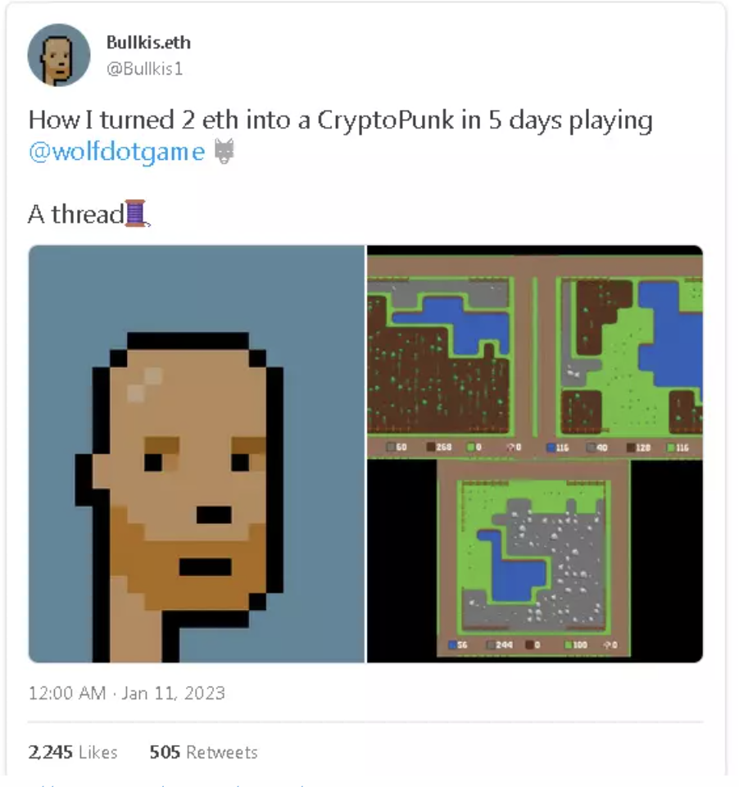Click the blue water 56 resource icon

452,644
